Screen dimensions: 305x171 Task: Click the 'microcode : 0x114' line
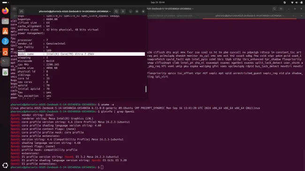click(x=36, y=61)
